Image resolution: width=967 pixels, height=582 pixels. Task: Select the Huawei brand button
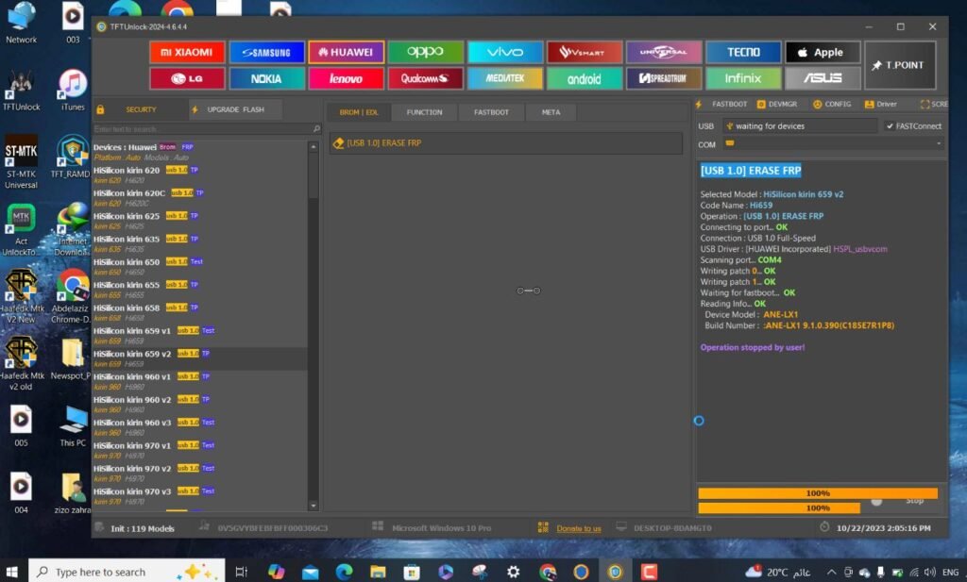[x=346, y=52]
